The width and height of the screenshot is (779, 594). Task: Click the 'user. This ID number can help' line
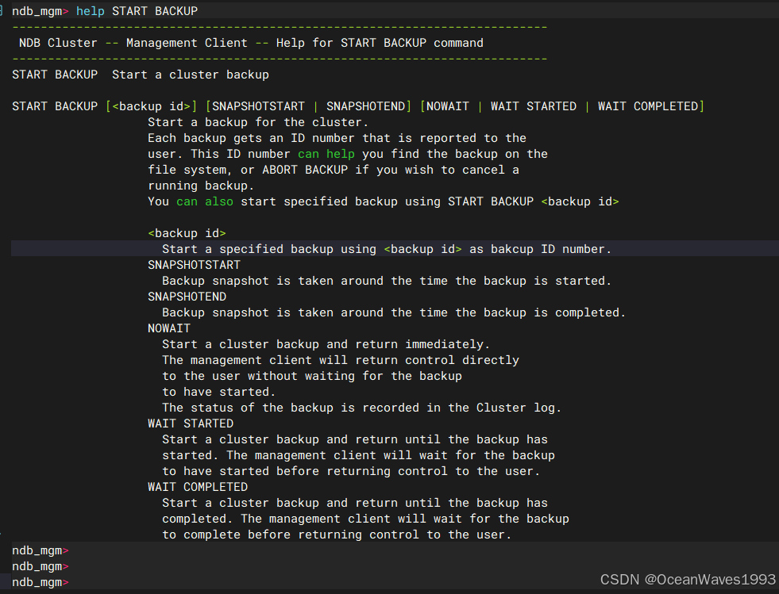coord(348,154)
